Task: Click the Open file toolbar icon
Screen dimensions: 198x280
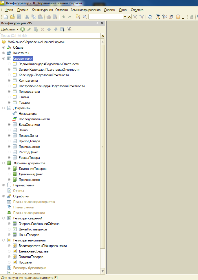Action: (x=12, y=17)
